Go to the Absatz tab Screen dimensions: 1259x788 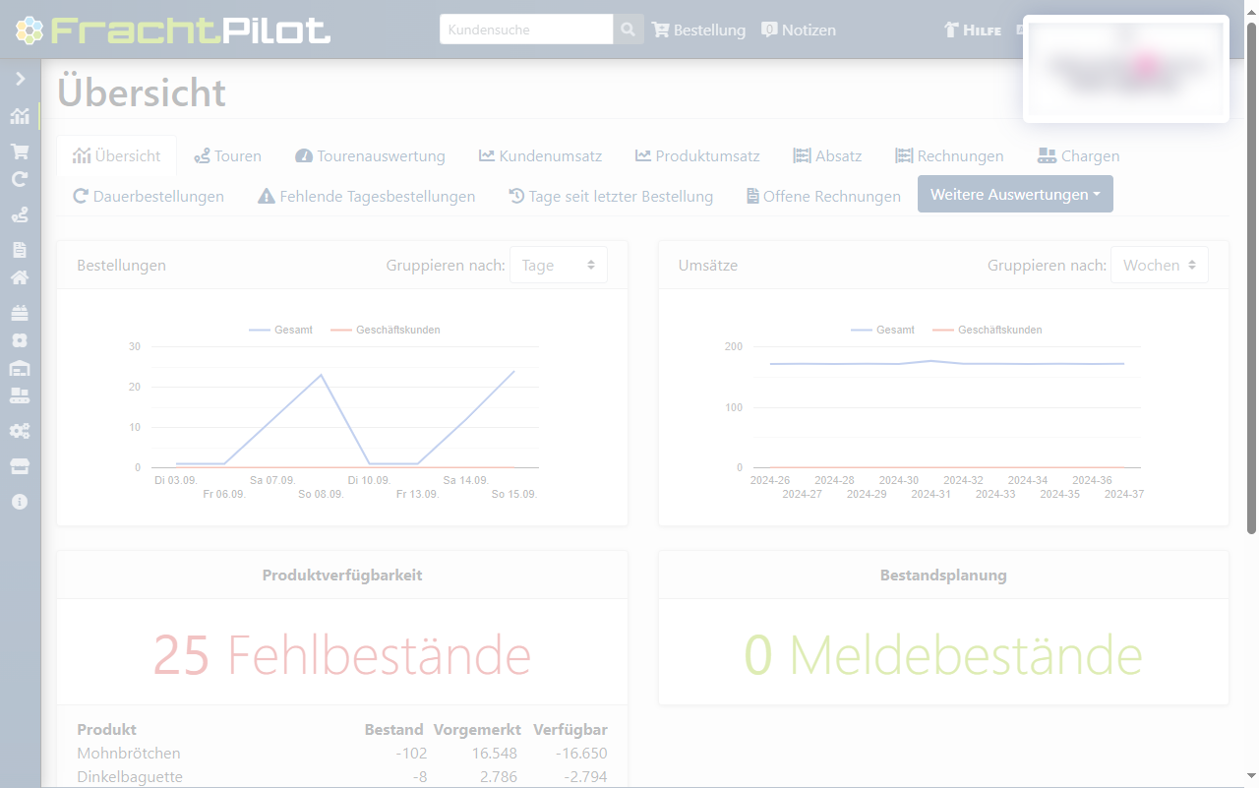827,155
